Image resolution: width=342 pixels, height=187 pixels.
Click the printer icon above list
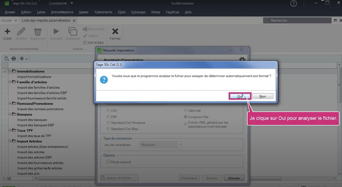14,59
